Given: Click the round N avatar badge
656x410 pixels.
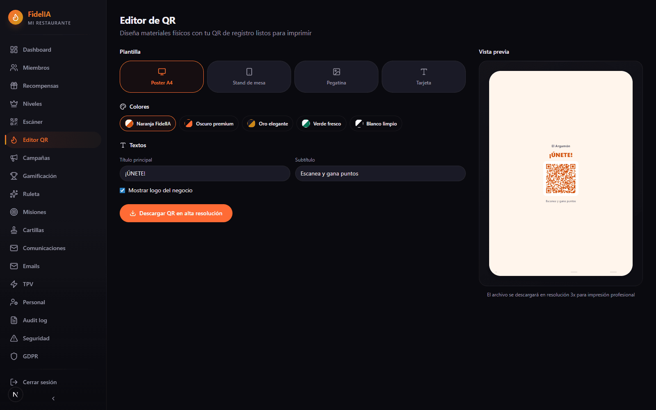Looking at the screenshot, I should (16, 394).
